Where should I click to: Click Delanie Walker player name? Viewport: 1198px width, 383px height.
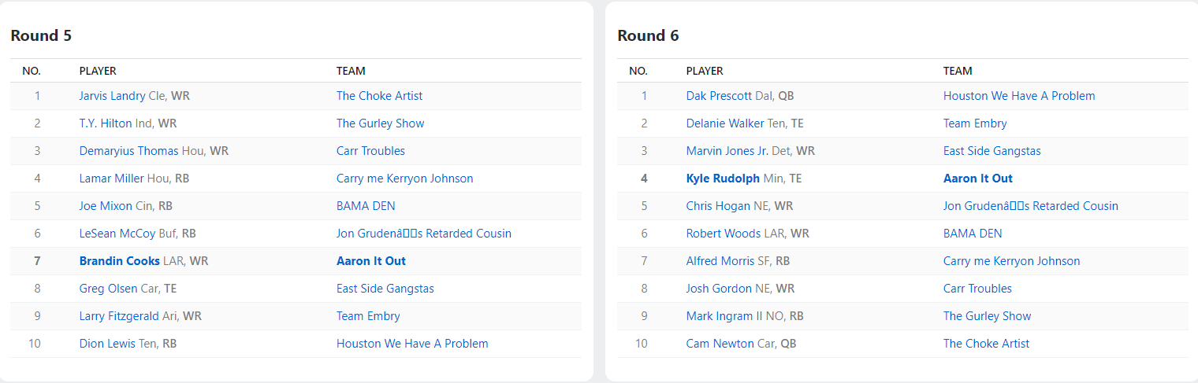pos(725,123)
